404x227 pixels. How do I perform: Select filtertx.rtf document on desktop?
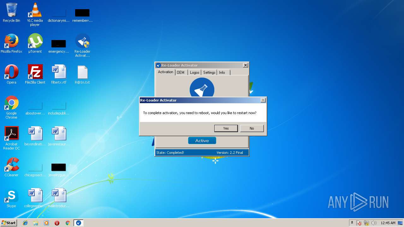click(59, 74)
